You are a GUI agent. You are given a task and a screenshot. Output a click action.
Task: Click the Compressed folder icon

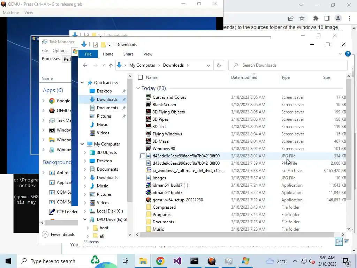click(x=149, y=207)
